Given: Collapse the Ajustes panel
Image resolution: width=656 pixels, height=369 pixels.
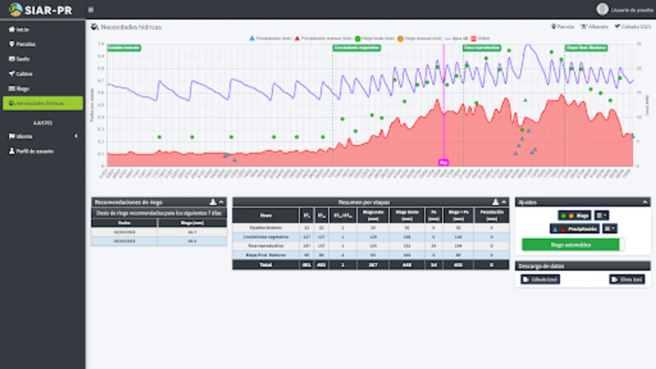Looking at the screenshot, I should pos(645,202).
